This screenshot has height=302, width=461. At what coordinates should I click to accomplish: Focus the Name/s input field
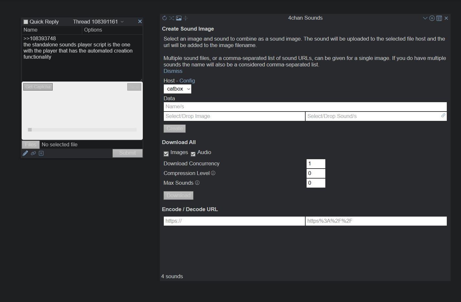[305, 107]
